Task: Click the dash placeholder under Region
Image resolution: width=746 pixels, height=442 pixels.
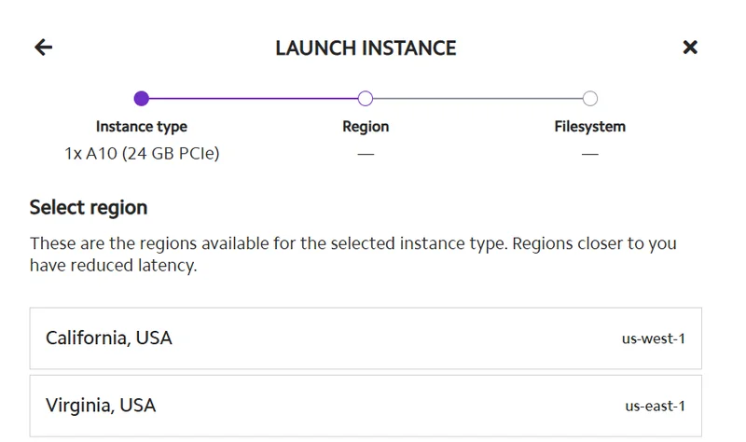Action: [x=366, y=154]
